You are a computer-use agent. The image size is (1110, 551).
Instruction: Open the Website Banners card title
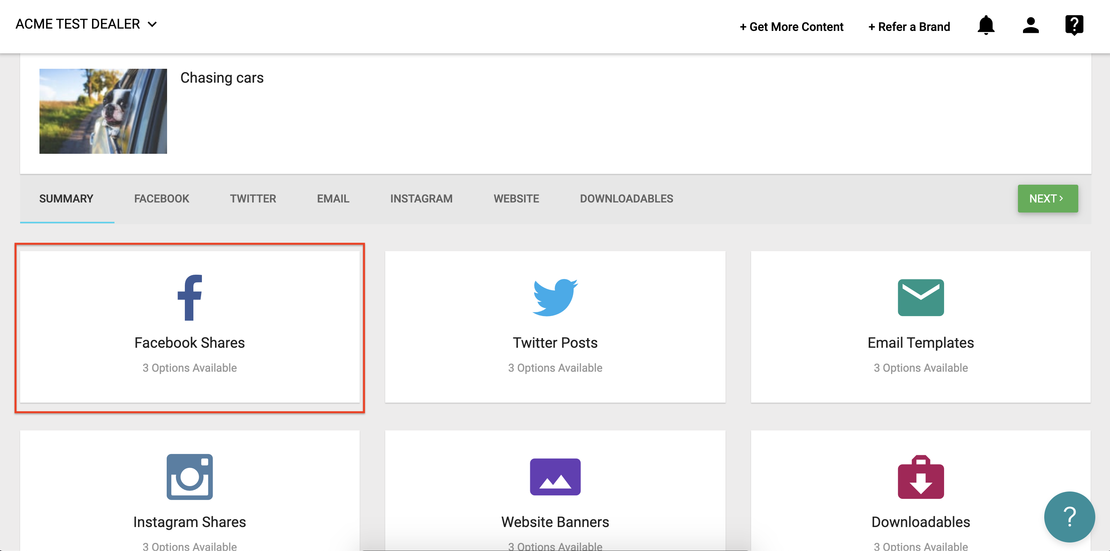click(x=555, y=522)
